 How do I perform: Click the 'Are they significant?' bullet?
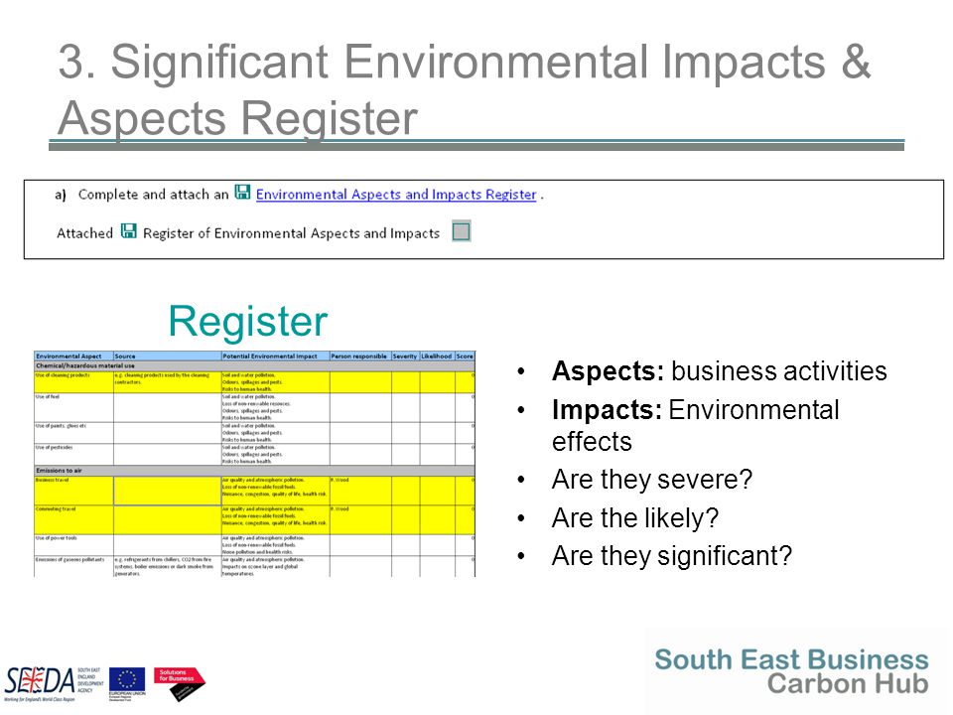click(x=672, y=556)
